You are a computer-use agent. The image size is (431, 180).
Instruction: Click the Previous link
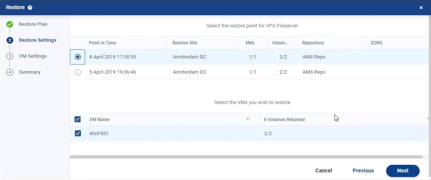(x=363, y=171)
